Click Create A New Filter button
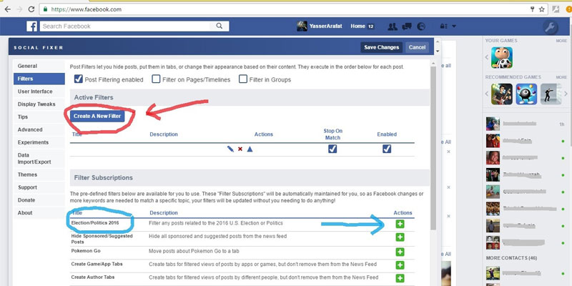572x286 pixels. [97, 116]
